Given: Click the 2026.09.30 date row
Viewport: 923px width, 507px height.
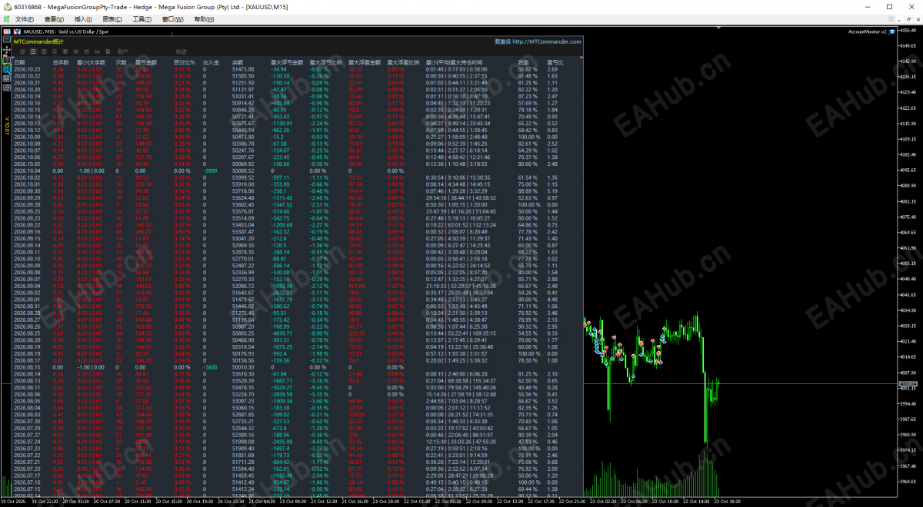Looking at the screenshot, I should click(27, 191).
